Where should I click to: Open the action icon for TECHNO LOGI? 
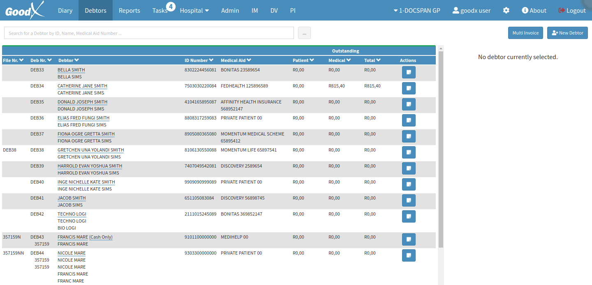coord(409,216)
